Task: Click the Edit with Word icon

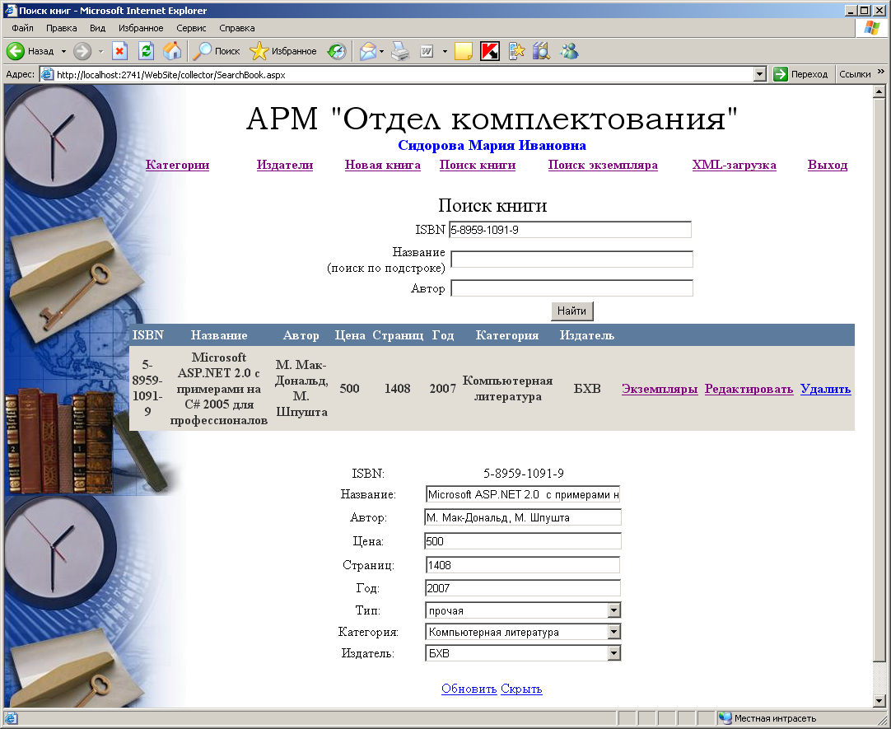Action: tap(427, 51)
